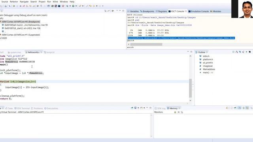Click the Step Over icon
The height and width of the screenshot is (142, 253).
tap(30, 6)
